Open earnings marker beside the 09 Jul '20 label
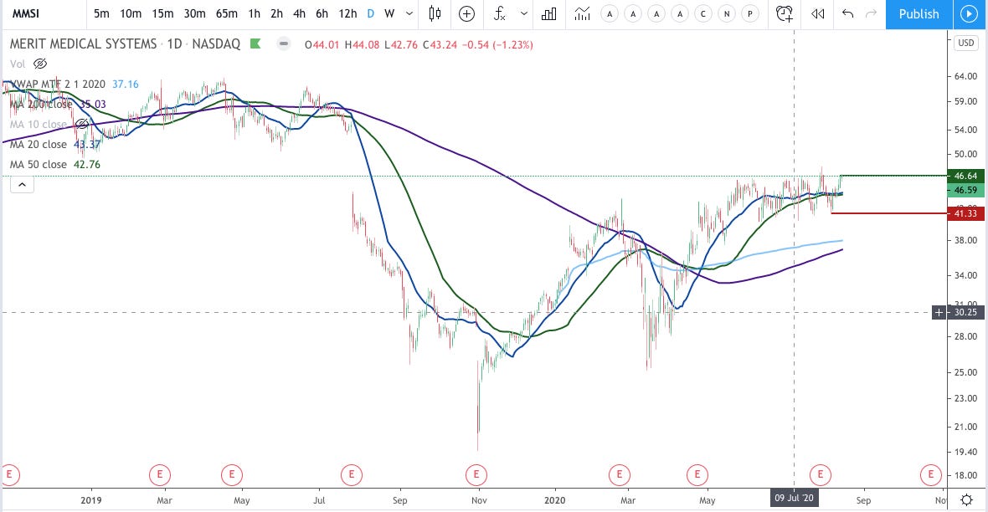988x512 pixels. (821, 474)
